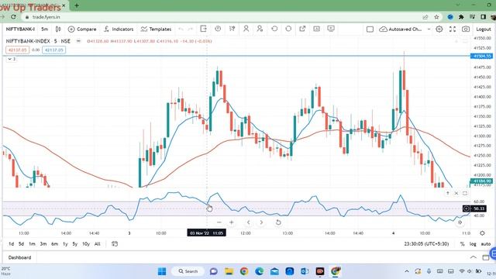The width and height of the screenshot is (496, 279).
Task: Open the NIFTYBANK-I symbol search
Action: pyautogui.click(x=20, y=29)
